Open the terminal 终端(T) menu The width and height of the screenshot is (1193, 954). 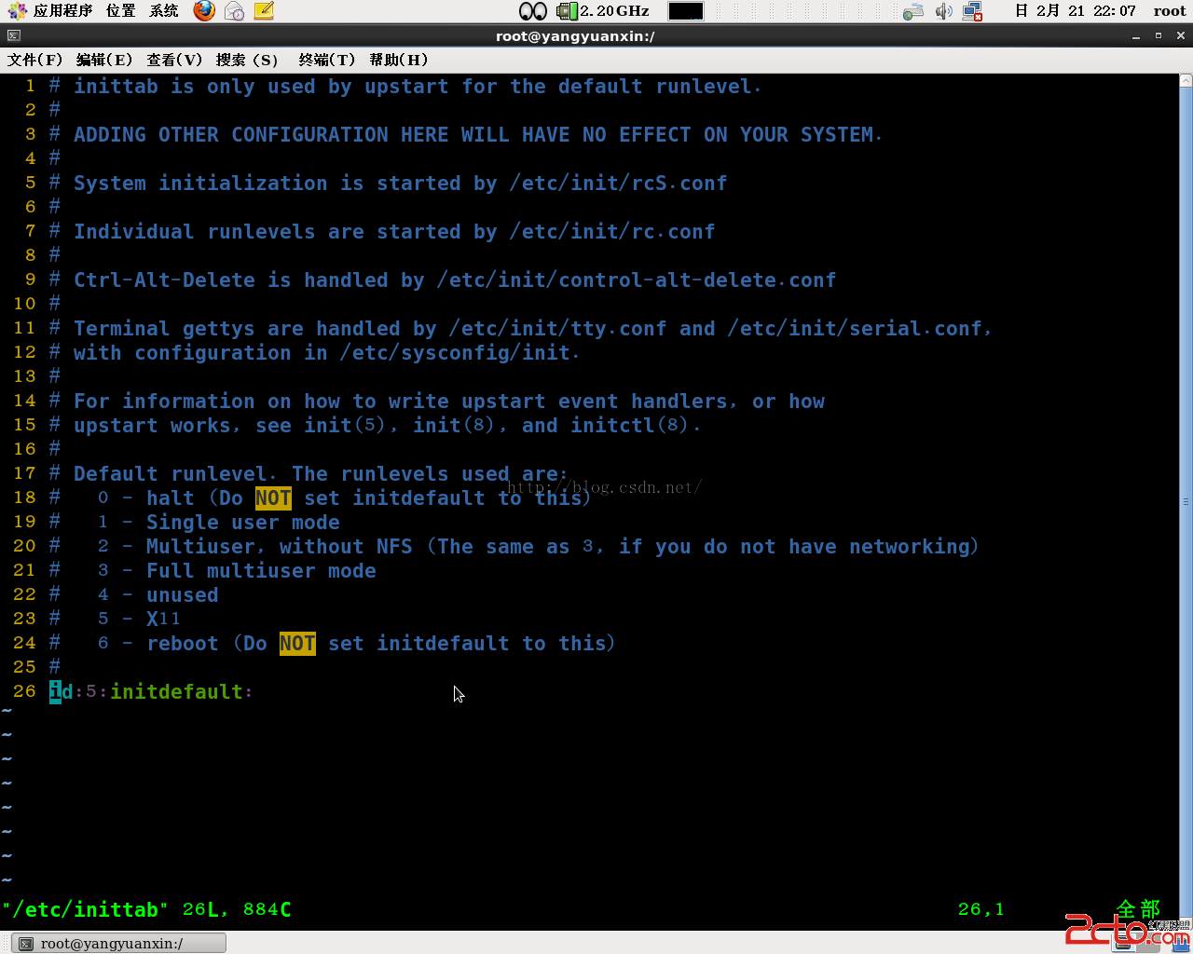[327, 60]
